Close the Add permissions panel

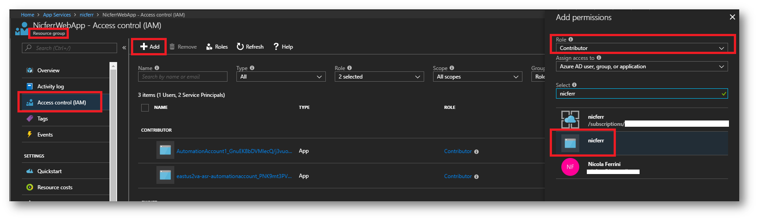pos(732,17)
